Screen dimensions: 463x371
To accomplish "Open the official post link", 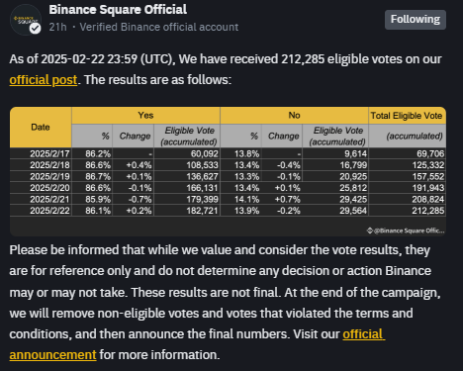I will click(44, 80).
